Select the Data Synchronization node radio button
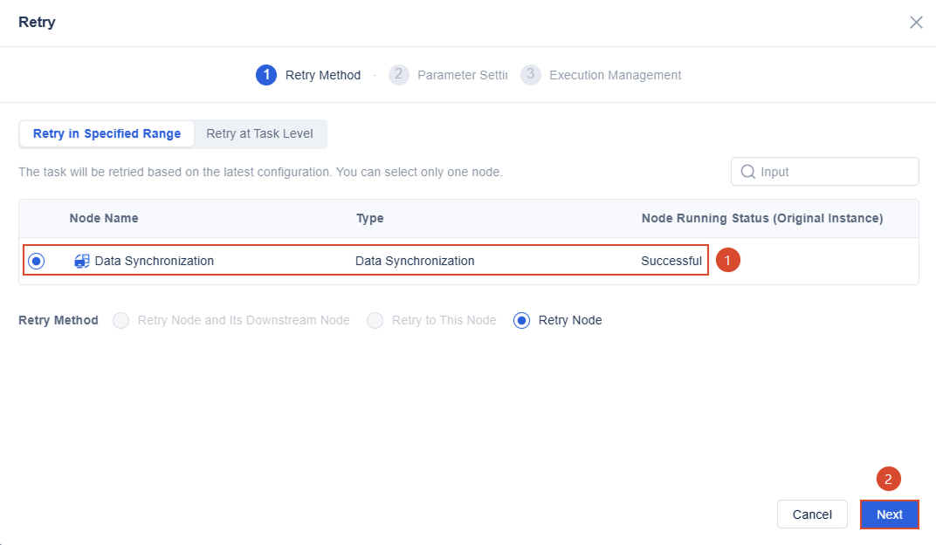 [x=37, y=261]
